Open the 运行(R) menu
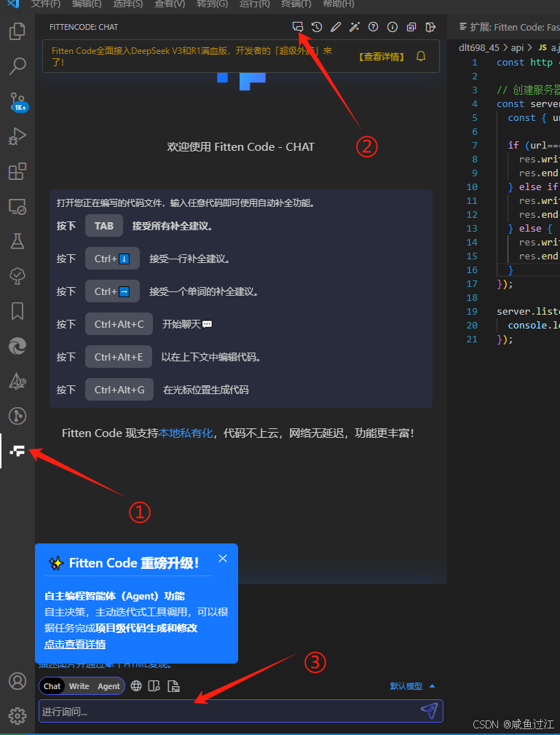Screen dimensions: 560x735 click(x=254, y=4)
